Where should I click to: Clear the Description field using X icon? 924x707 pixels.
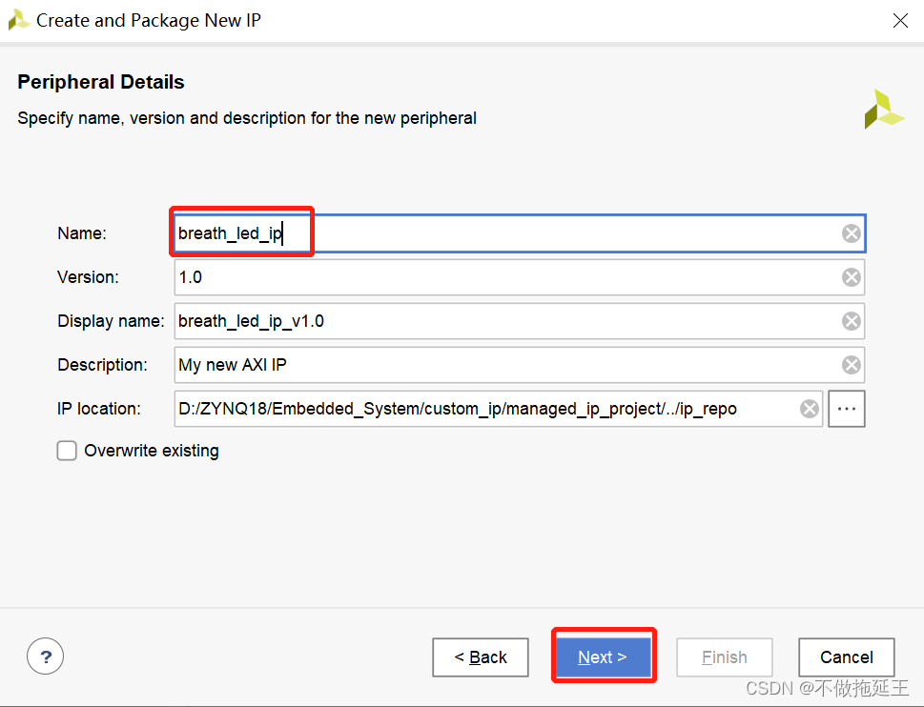tap(851, 365)
